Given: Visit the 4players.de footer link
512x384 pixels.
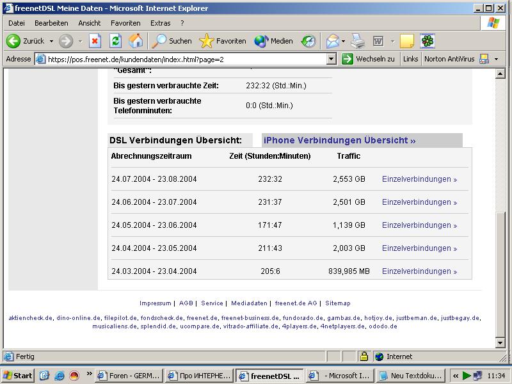Looking at the screenshot, I should 299,326.
